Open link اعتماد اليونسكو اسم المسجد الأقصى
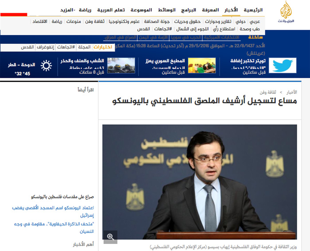The width and height of the screenshot is (310, 251). pyautogui.click(x=53, y=212)
